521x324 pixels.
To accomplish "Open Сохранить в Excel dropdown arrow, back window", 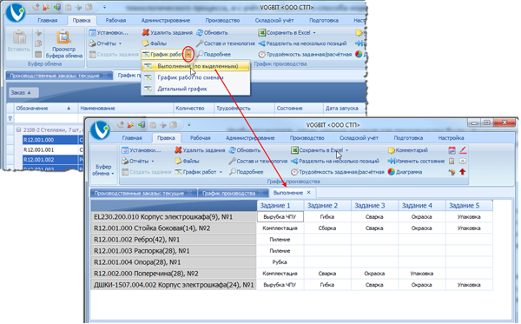I will [314, 32].
